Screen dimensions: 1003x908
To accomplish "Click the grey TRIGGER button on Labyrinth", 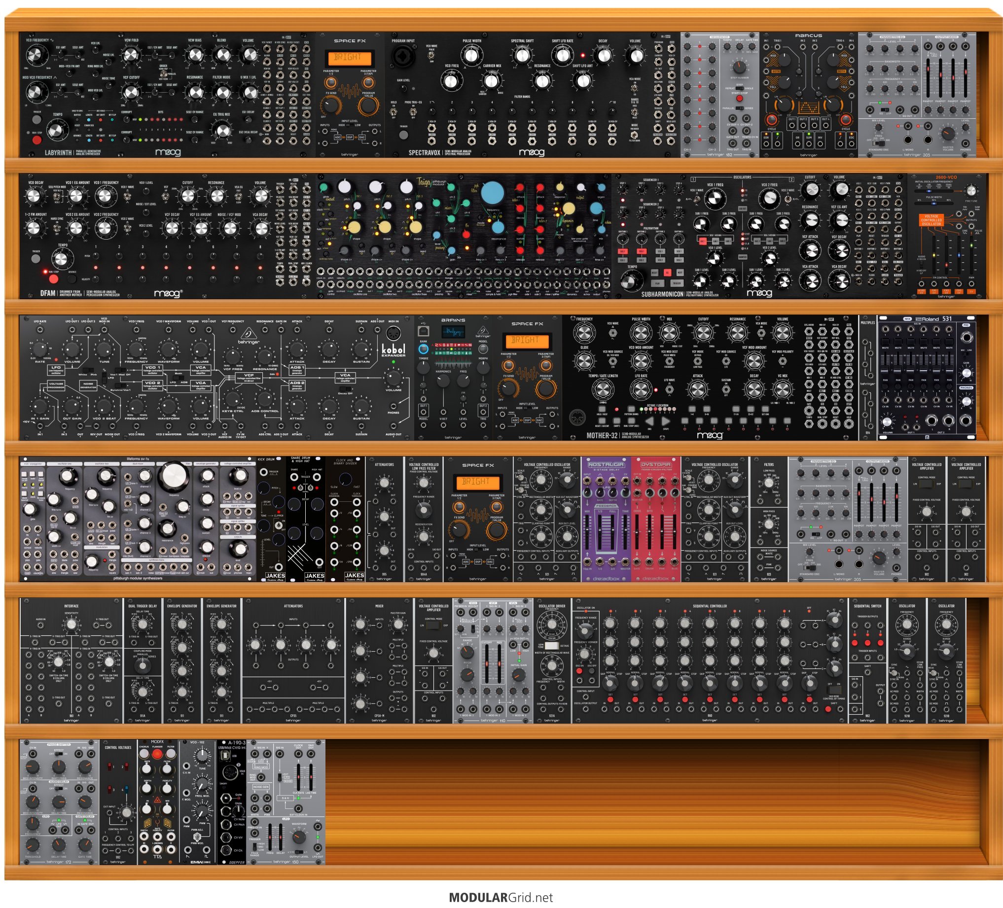I will [x=37, y=119].
